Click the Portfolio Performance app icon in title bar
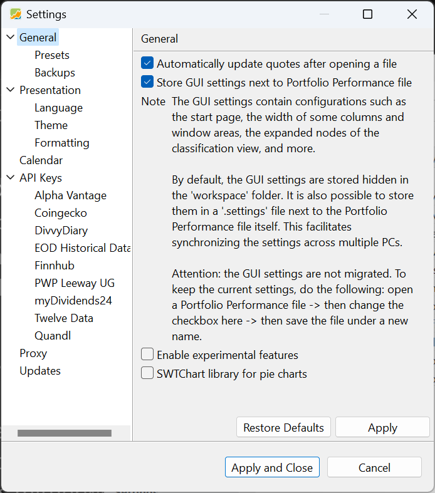 (16, 14)
